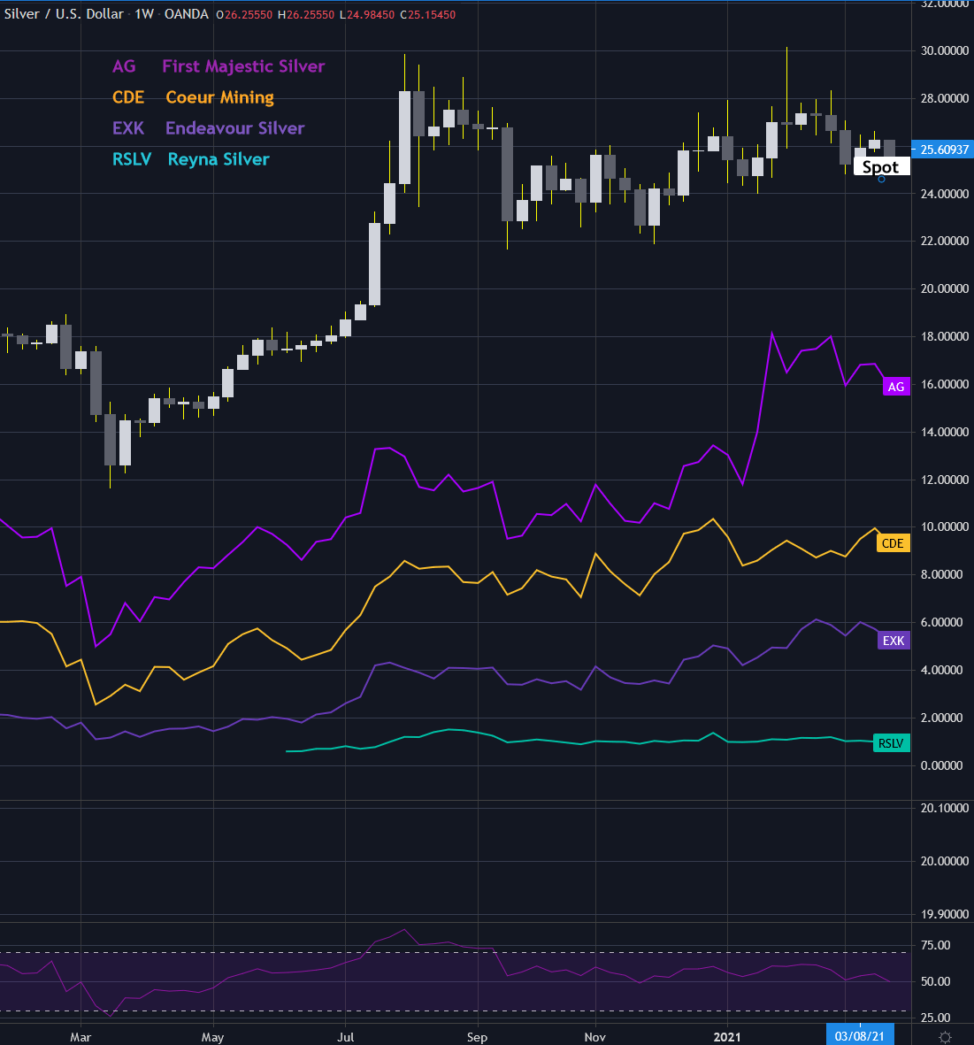Screen dimensions: 974x1045
Task: Click the white Spot label tag
Action: 881,166
